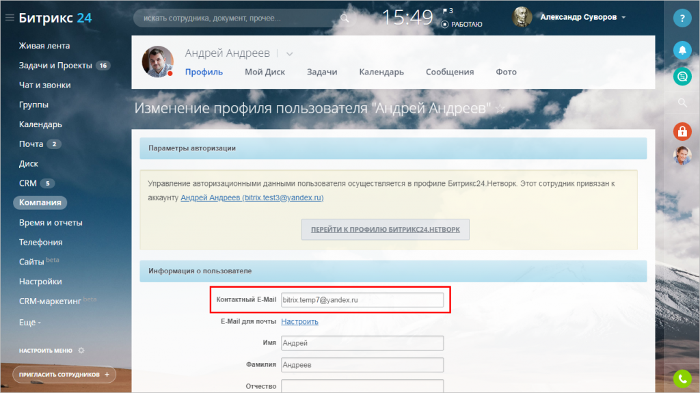
Task: Click the Отчество input field
Action: click(362, 386)
